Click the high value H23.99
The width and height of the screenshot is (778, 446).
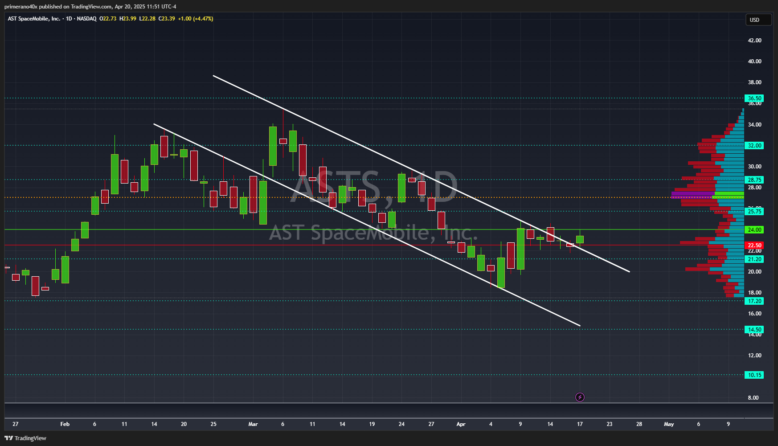(128, 19)
